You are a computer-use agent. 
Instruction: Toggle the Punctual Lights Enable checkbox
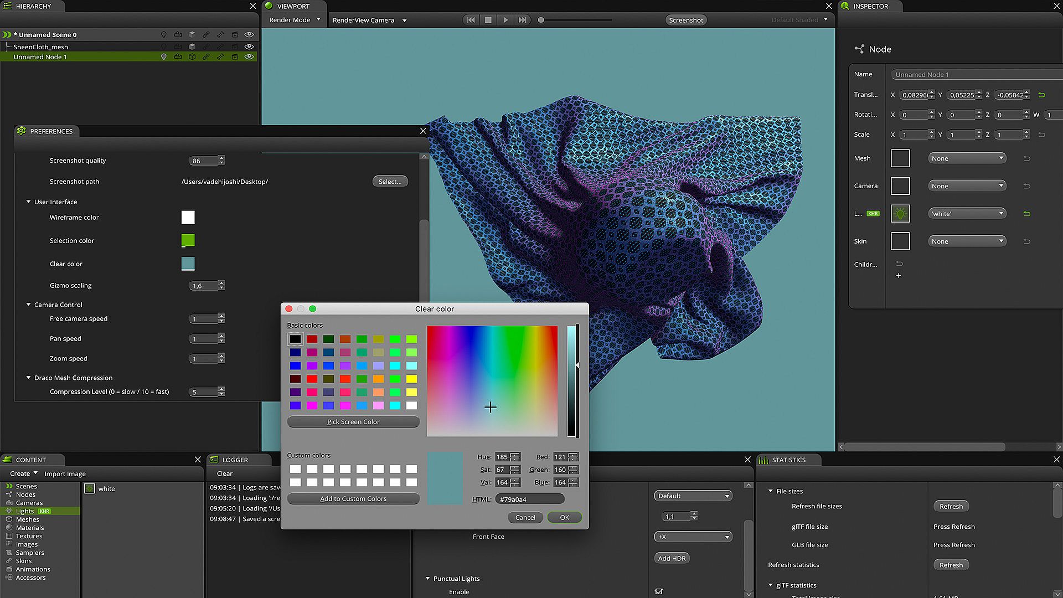pyautogui.click(x=659, y=591)
